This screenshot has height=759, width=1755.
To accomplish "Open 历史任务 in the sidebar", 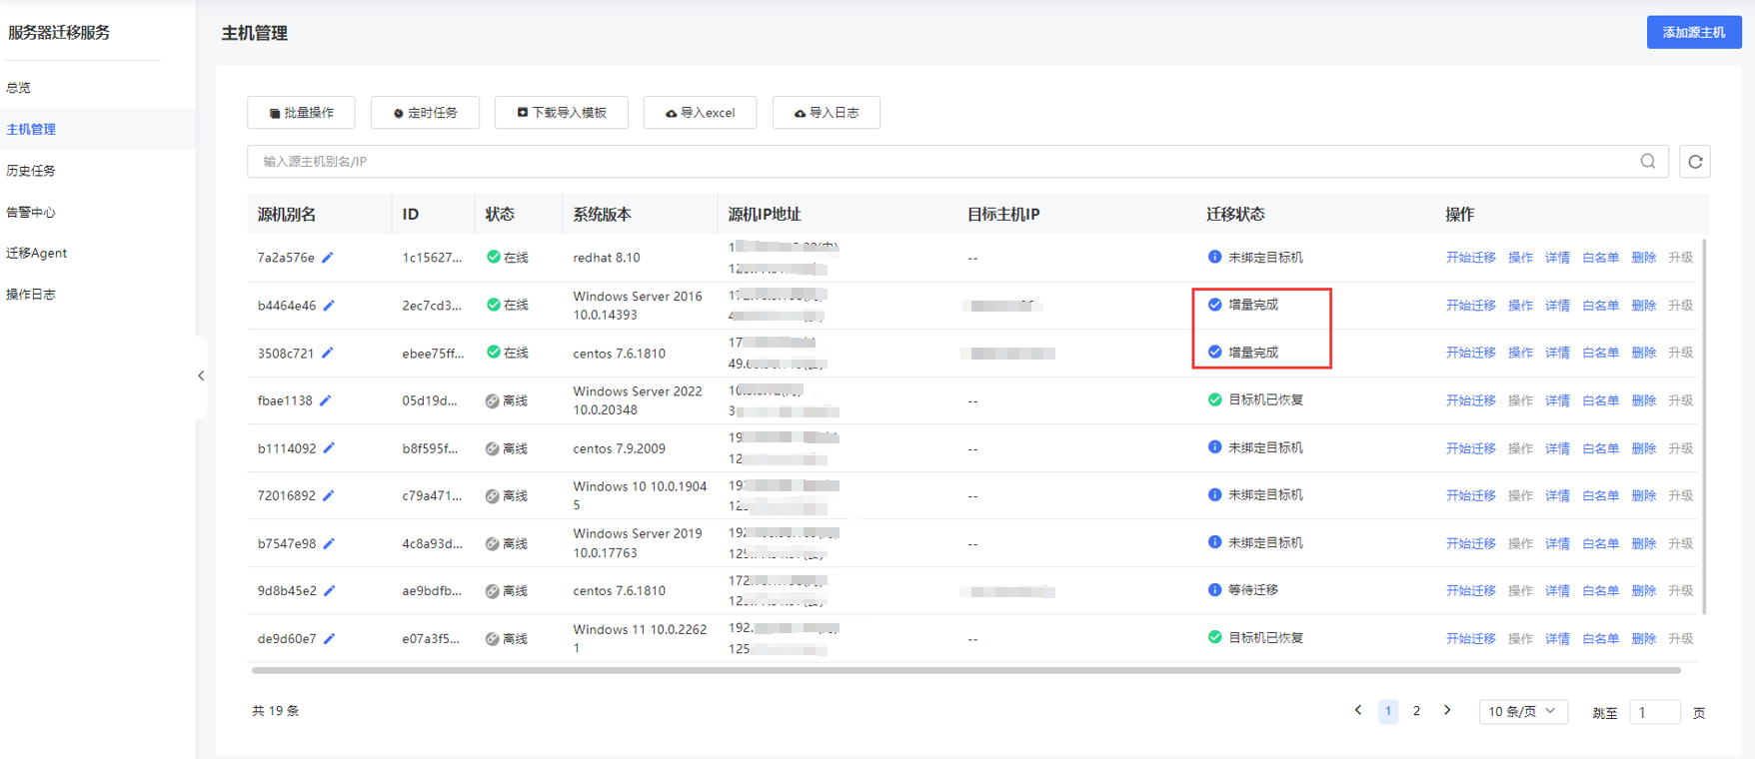I will point(31,171).
